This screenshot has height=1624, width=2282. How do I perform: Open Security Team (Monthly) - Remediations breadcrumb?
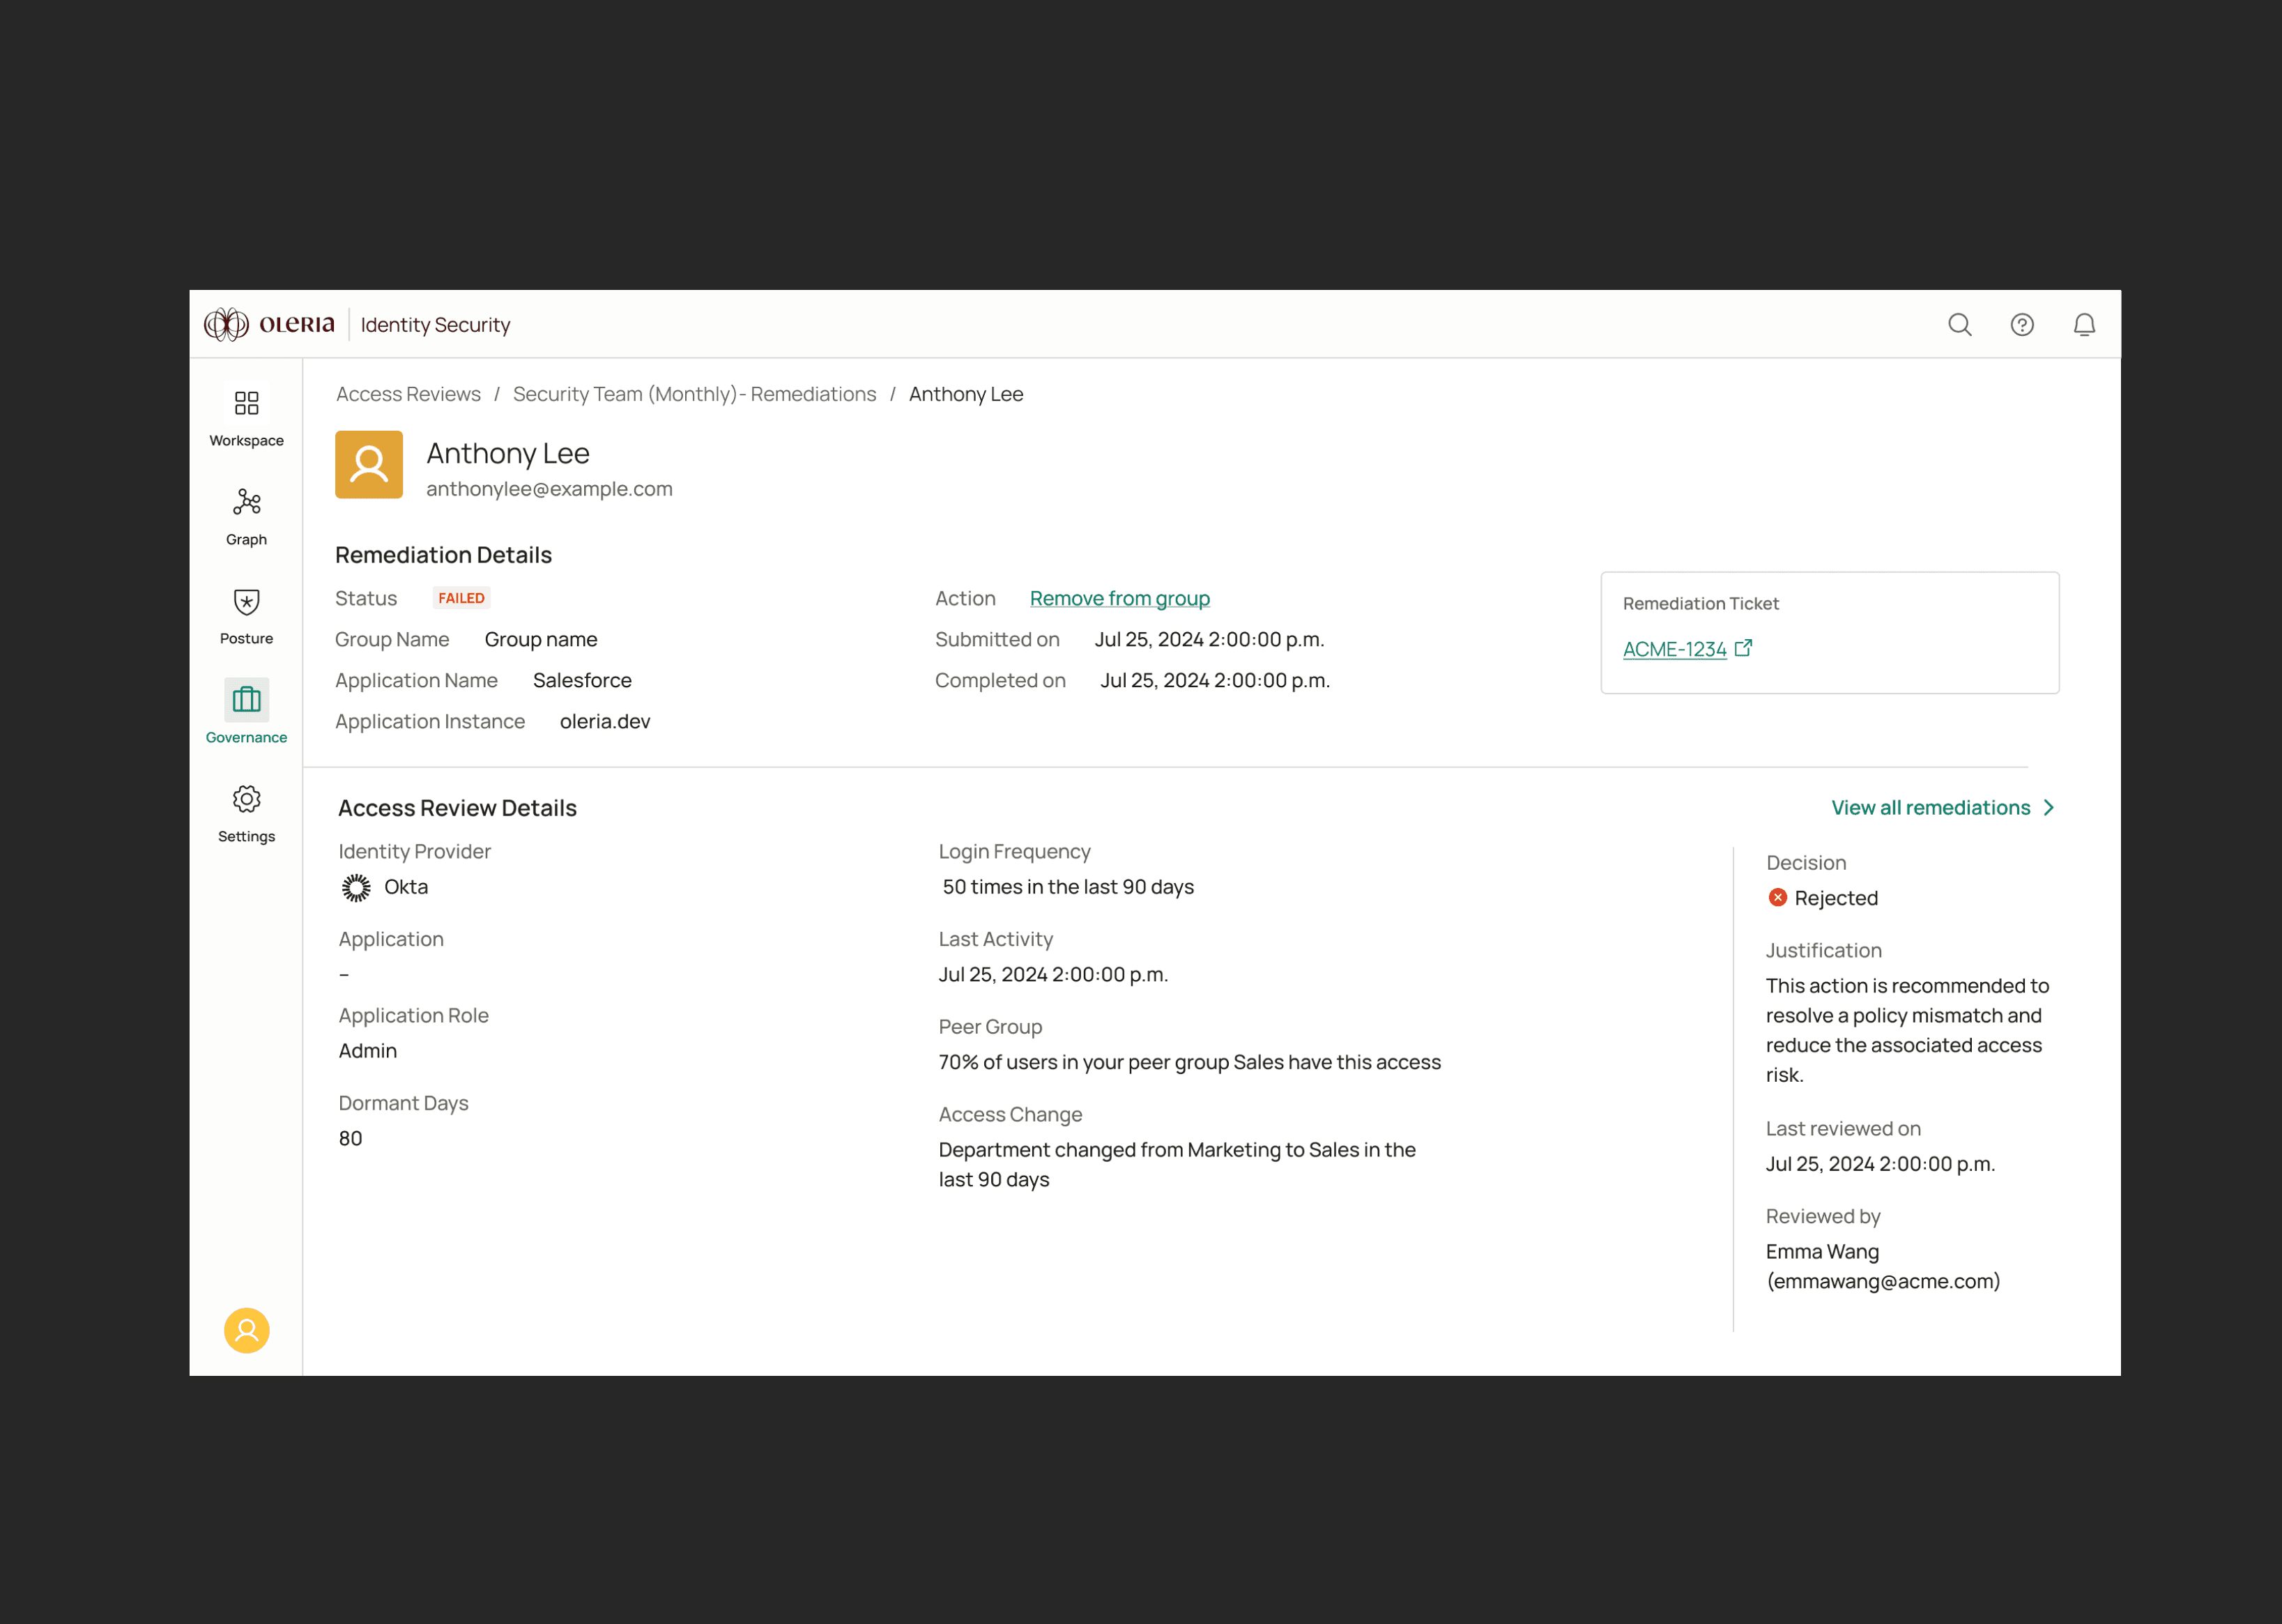[x=694, y=394]
